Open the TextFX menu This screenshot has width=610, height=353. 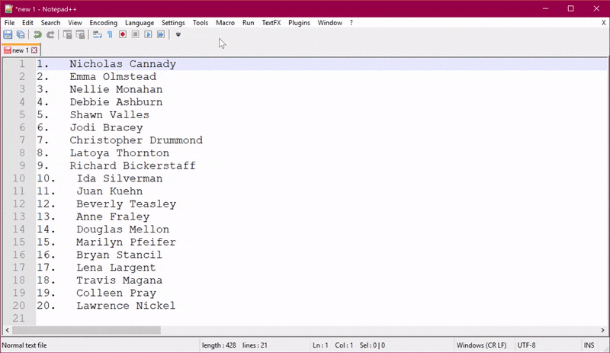(x=271, y=23)
